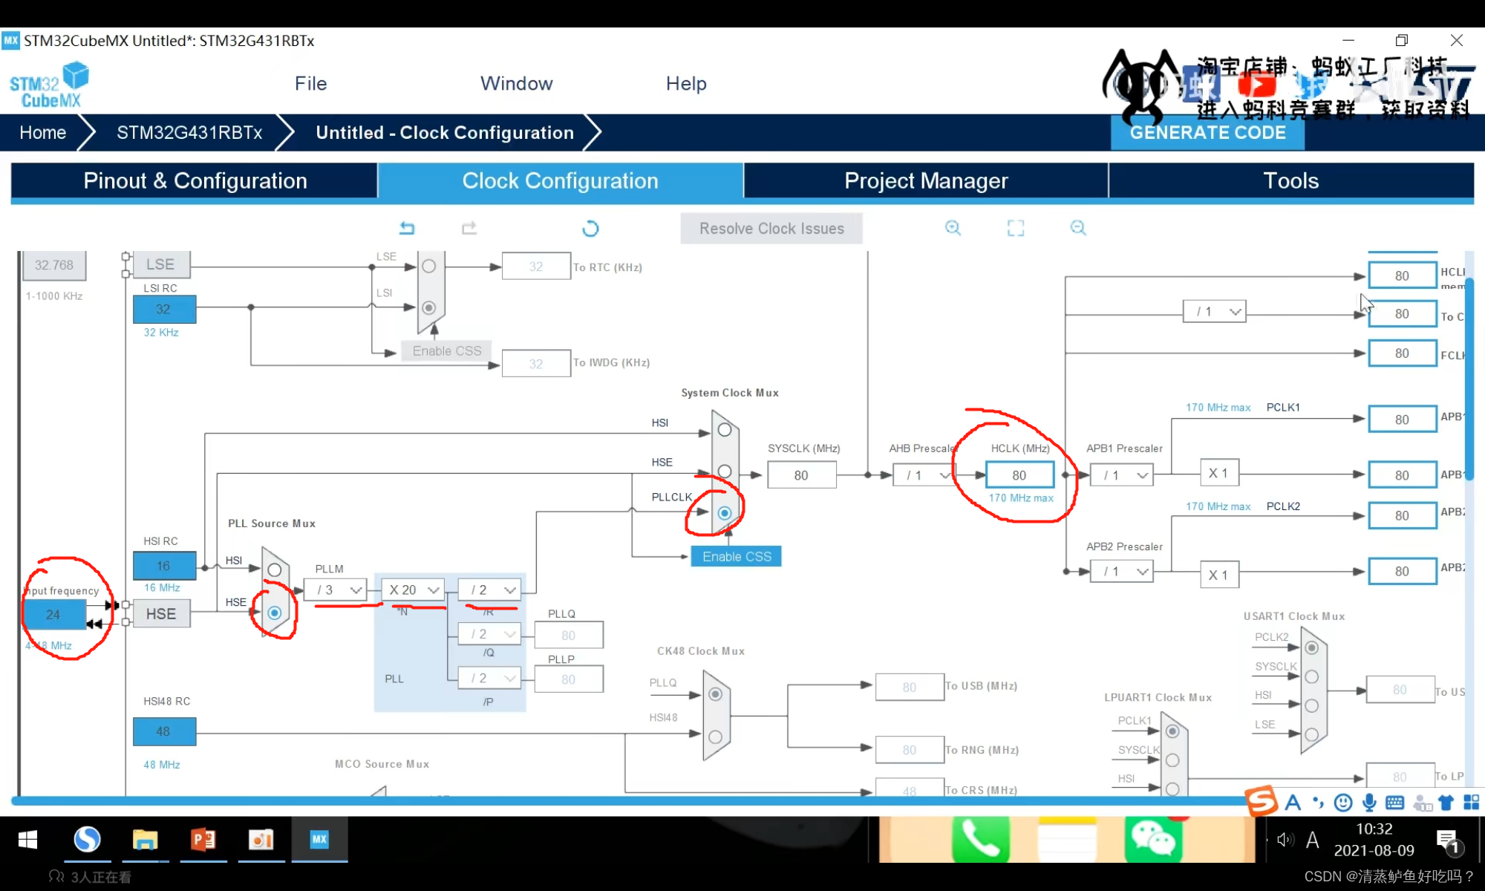This screenshot has height=891, width=1485.
Task: Zoom out of the clock diagram
Action: coord(1078,228)
